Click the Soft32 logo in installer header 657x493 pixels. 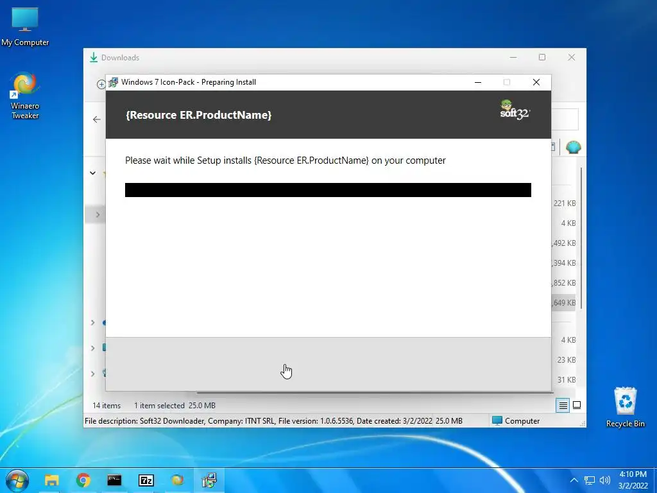(515, 110)
